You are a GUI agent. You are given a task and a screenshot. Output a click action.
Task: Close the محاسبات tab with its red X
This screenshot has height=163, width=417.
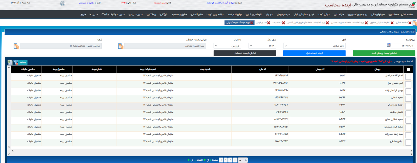283,23
